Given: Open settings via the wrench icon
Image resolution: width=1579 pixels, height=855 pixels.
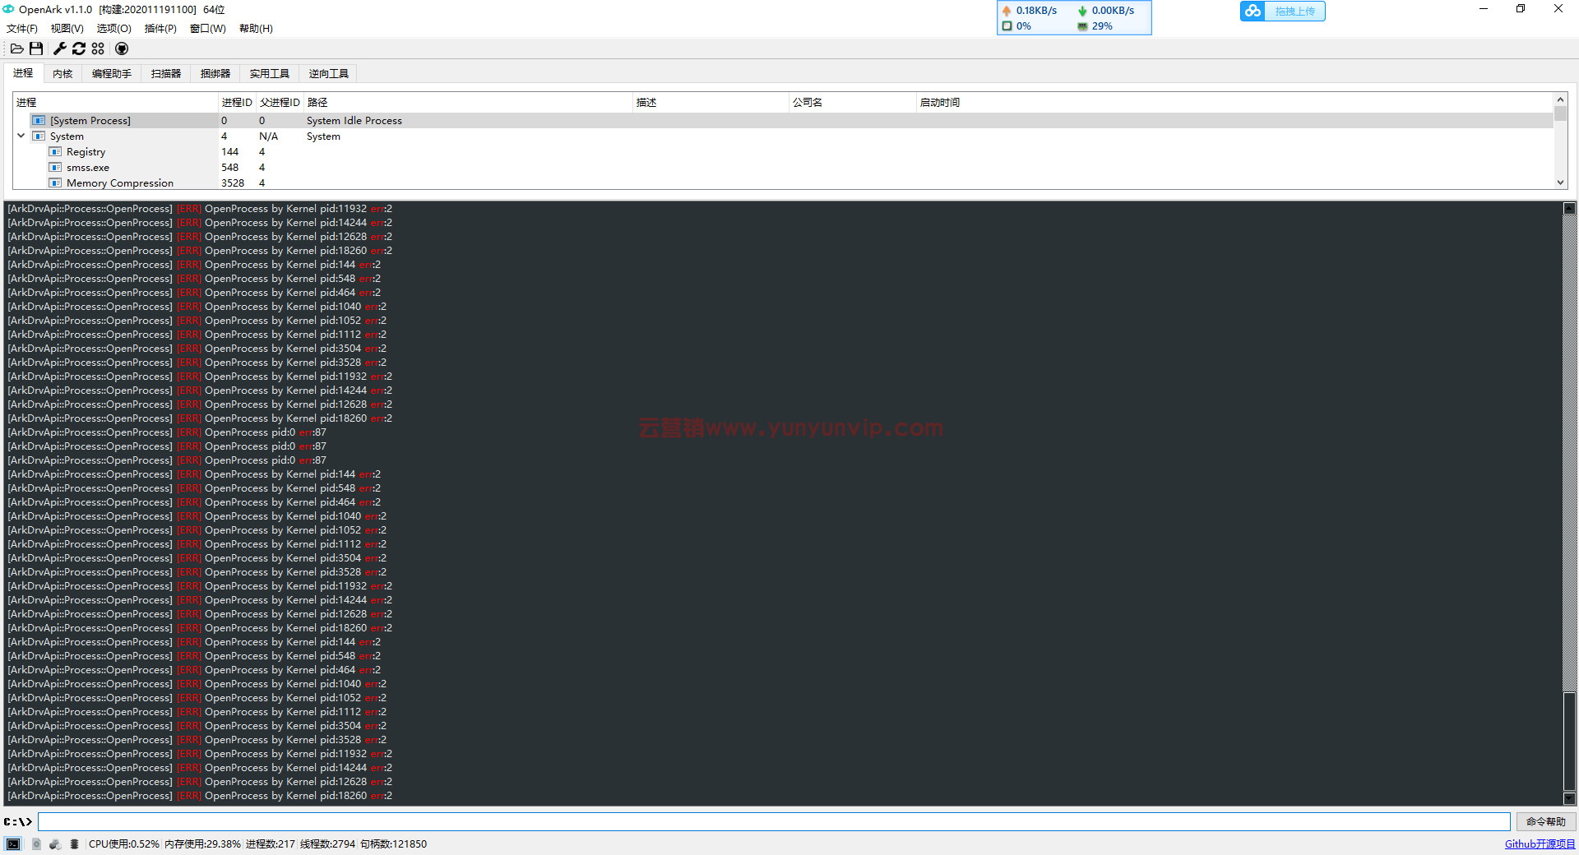Looking at the screenshot, I should (60, 49).
